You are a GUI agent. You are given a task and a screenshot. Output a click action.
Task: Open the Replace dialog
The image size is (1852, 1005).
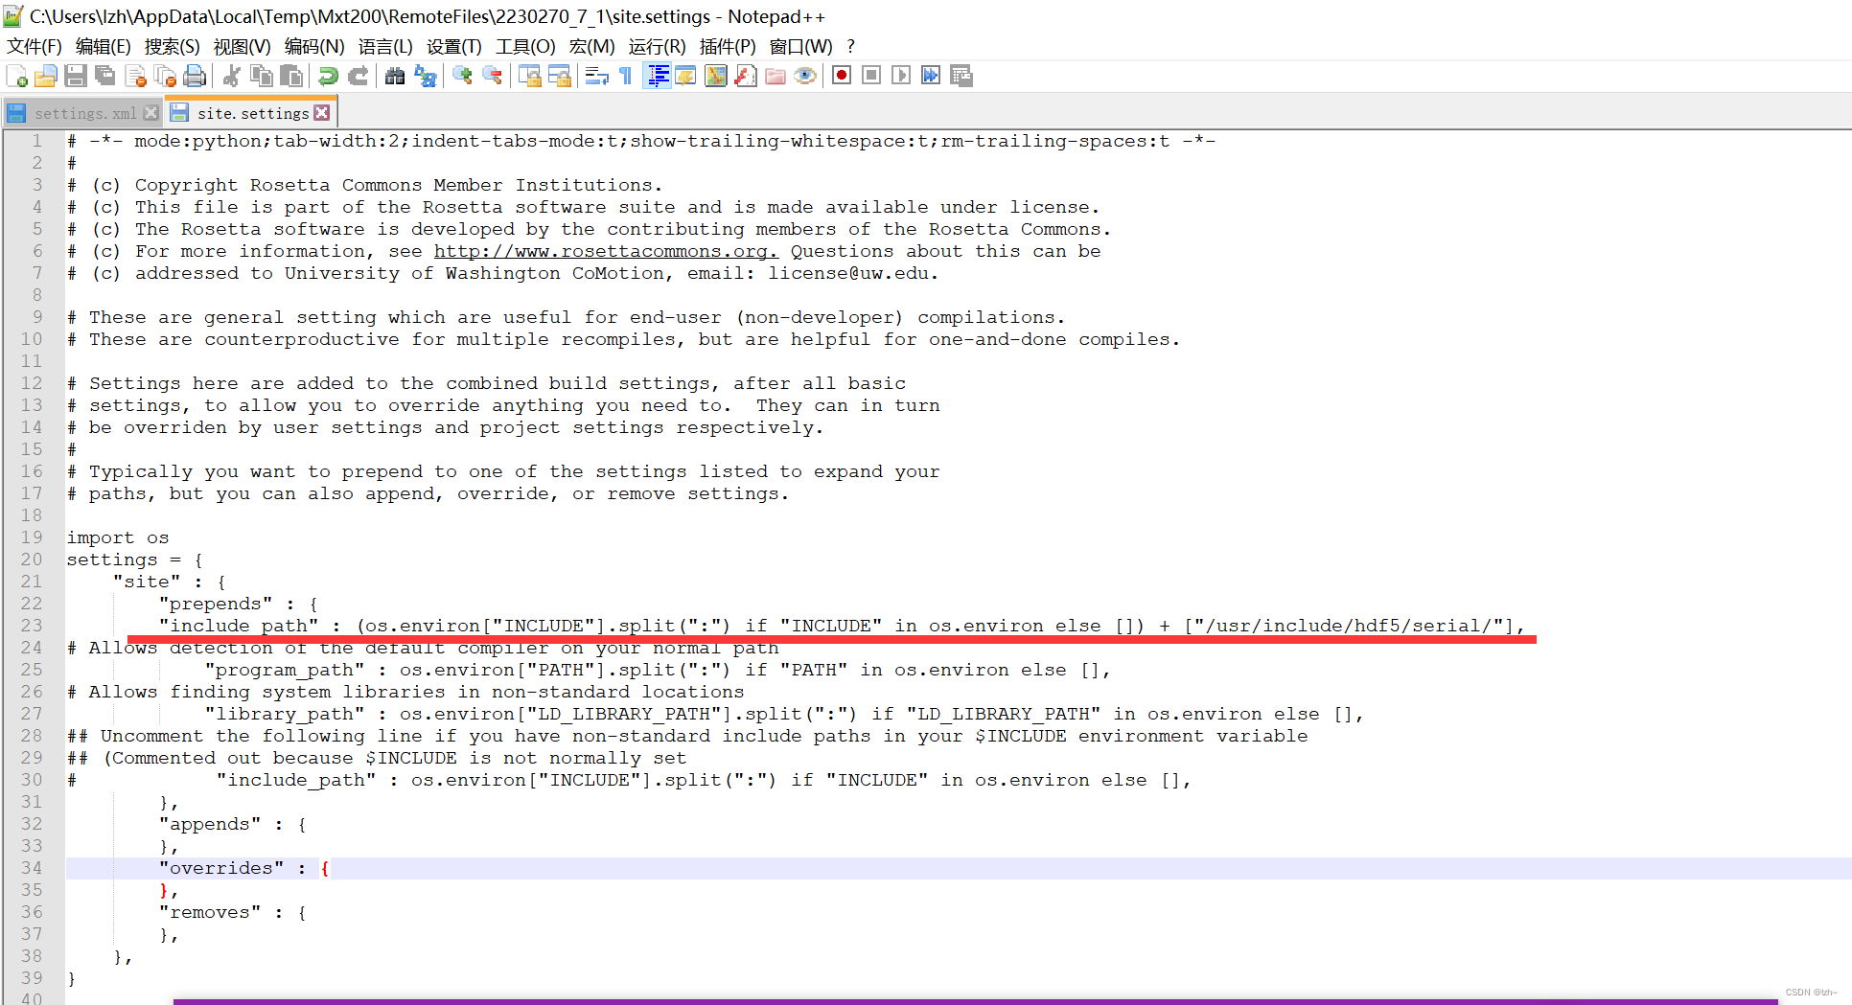coord(425,76)
